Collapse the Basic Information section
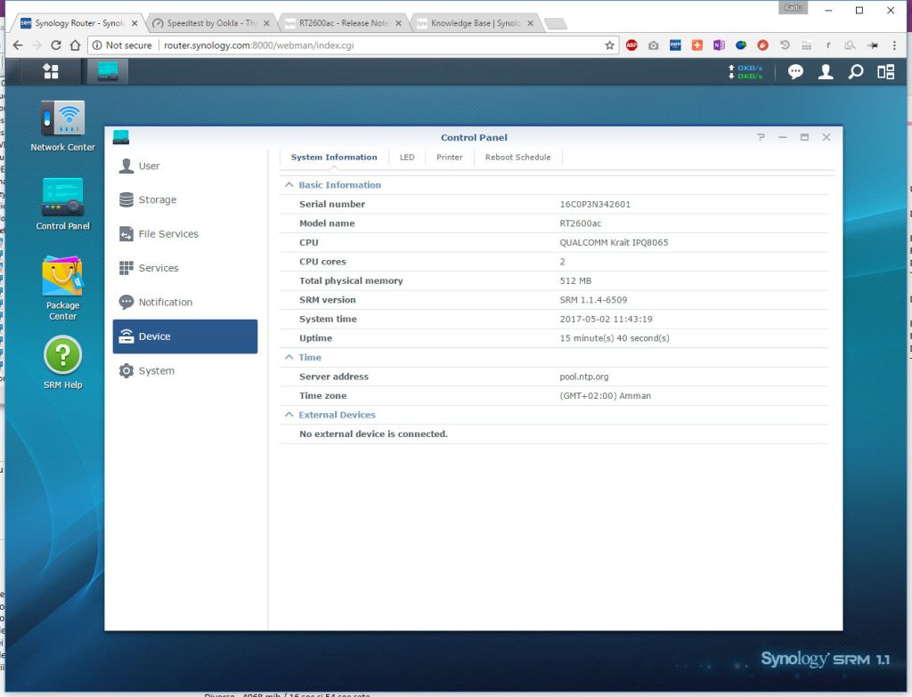The image size is (912, 697). point(289,185)
